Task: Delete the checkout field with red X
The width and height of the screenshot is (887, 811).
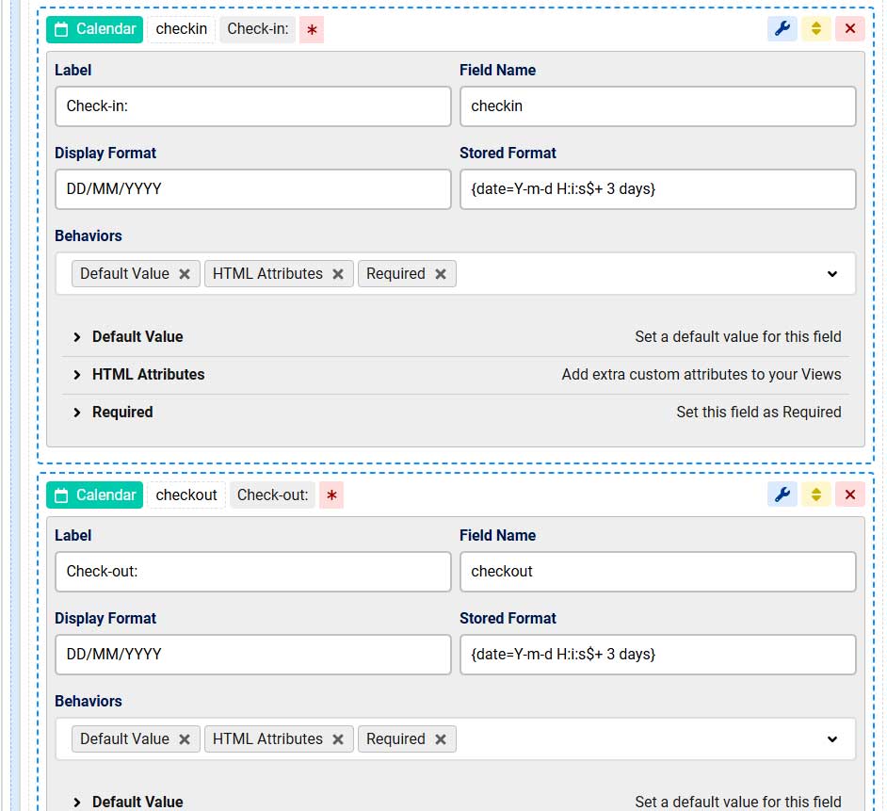Action: coord(849,495)
